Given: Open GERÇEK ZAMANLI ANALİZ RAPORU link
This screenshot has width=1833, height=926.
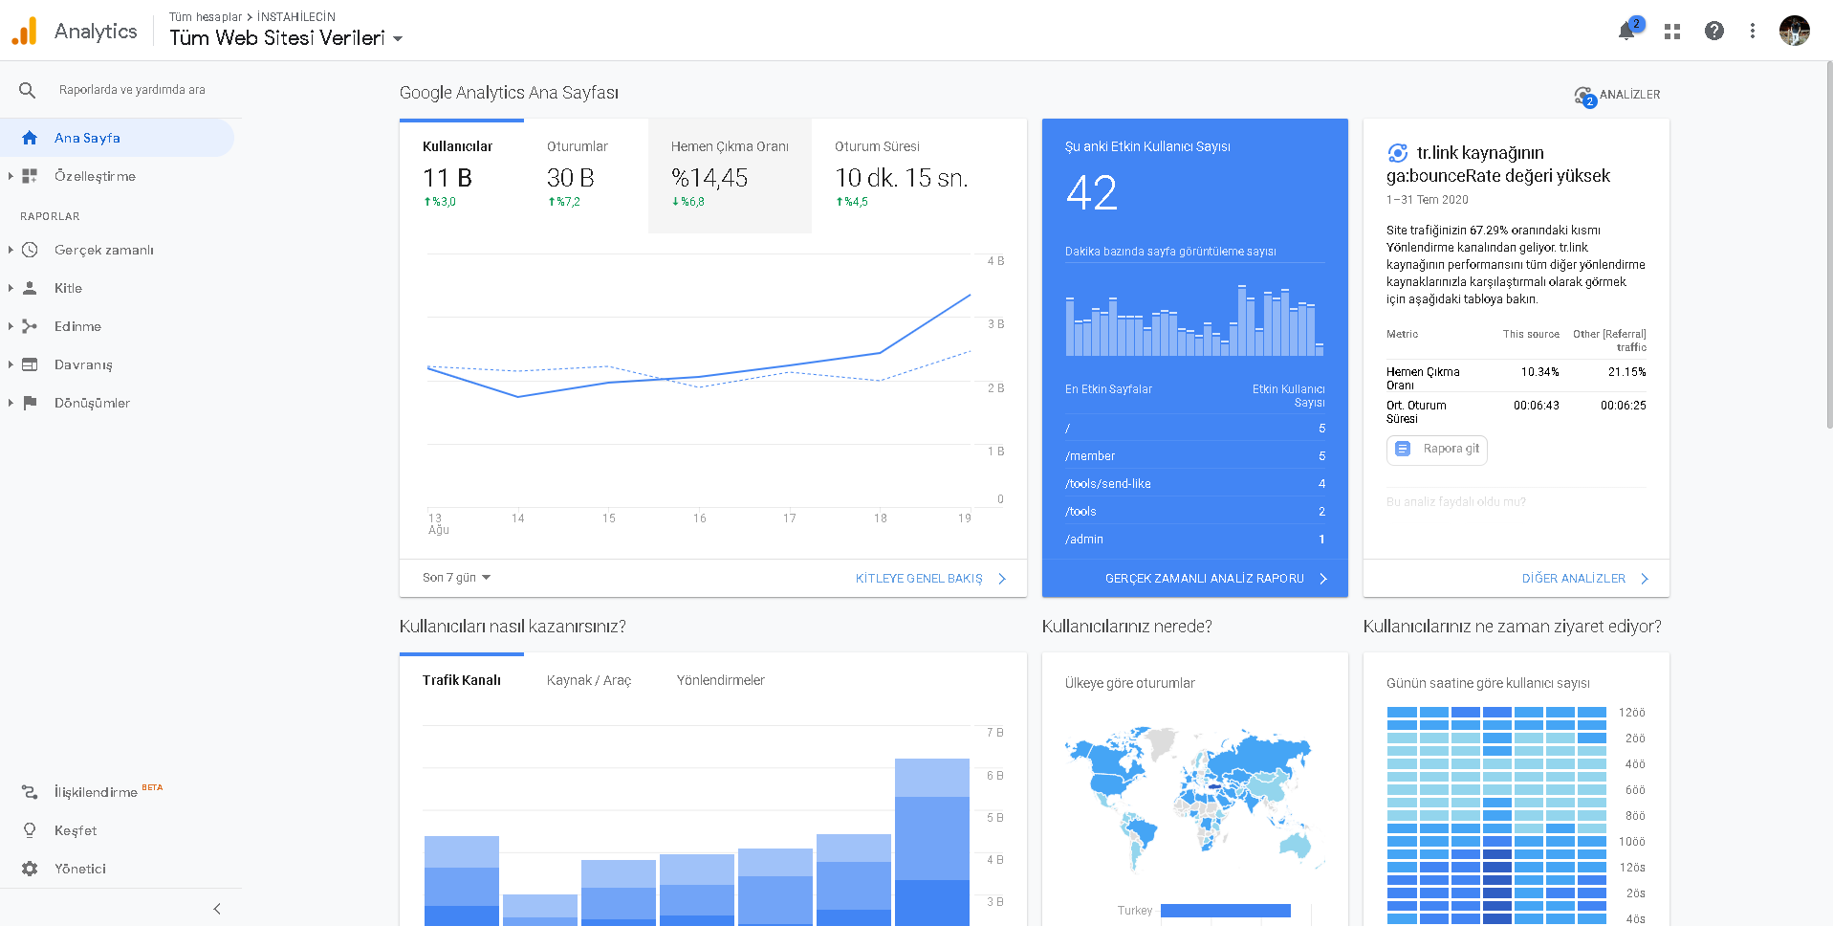Looking at the screenshot, I should coord(1216,579).
